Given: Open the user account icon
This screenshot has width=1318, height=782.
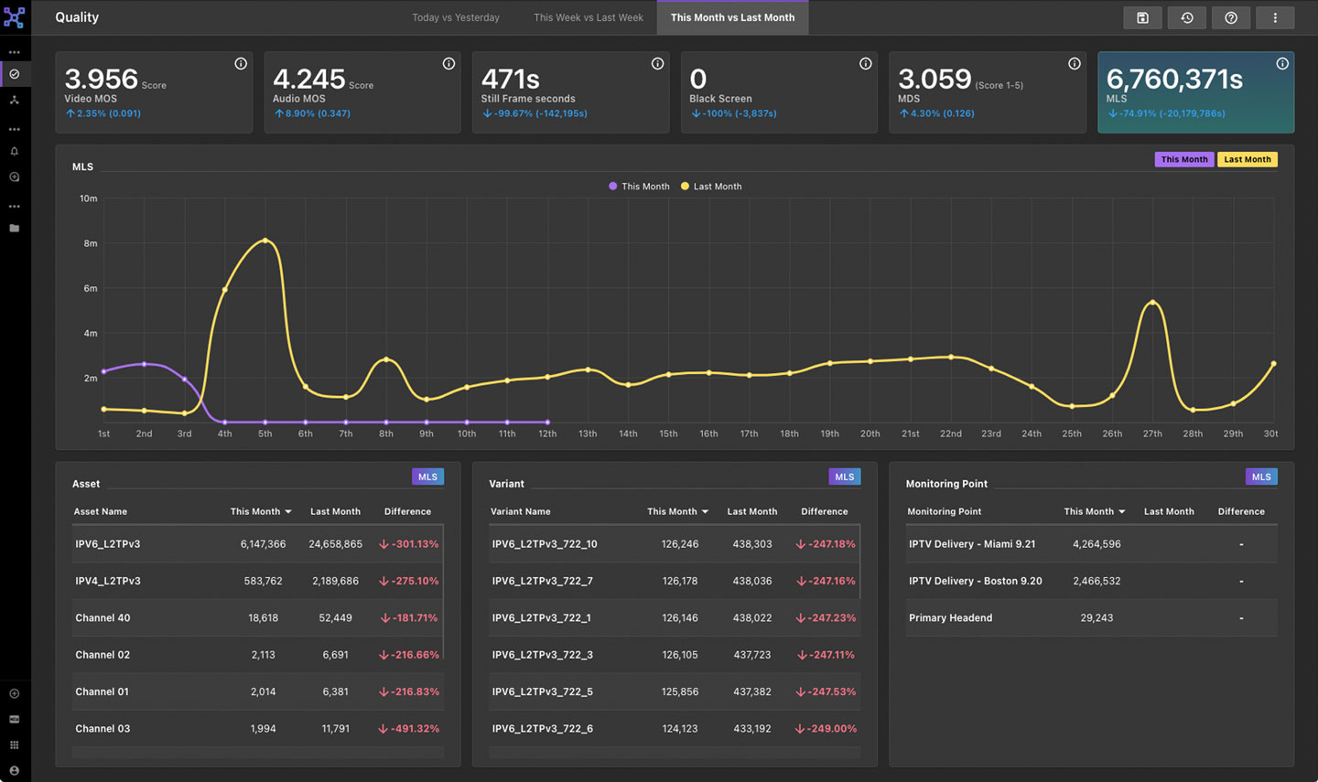Looking at the screenshot, I should [15, 771].
